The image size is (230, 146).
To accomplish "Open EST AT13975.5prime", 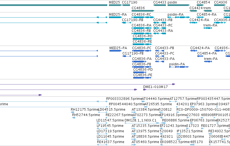I will pyautogui.click(x=134, y=134).
